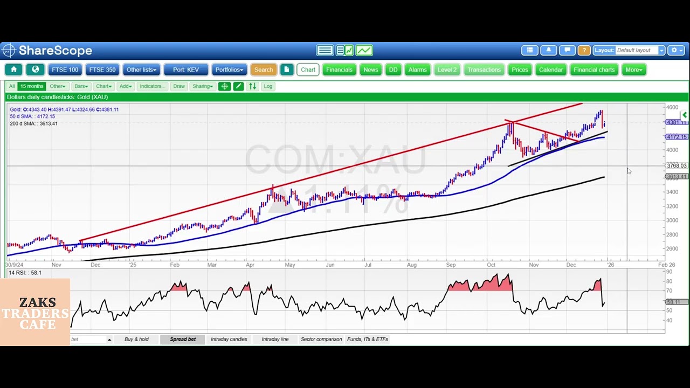
Task: Select the Spread bet chart preset
Action: tap(183, 339)
